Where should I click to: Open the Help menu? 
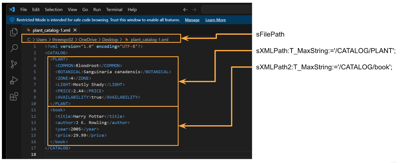point(132,9)
